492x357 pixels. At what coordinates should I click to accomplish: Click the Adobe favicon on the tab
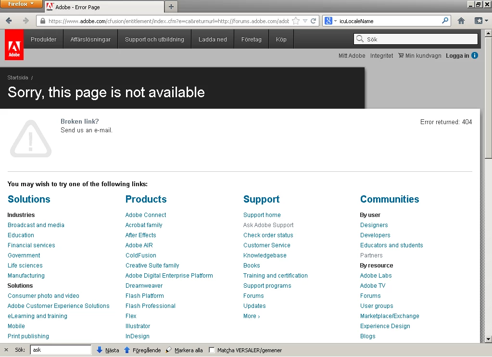pyautogui.click(x=50, y=7)
